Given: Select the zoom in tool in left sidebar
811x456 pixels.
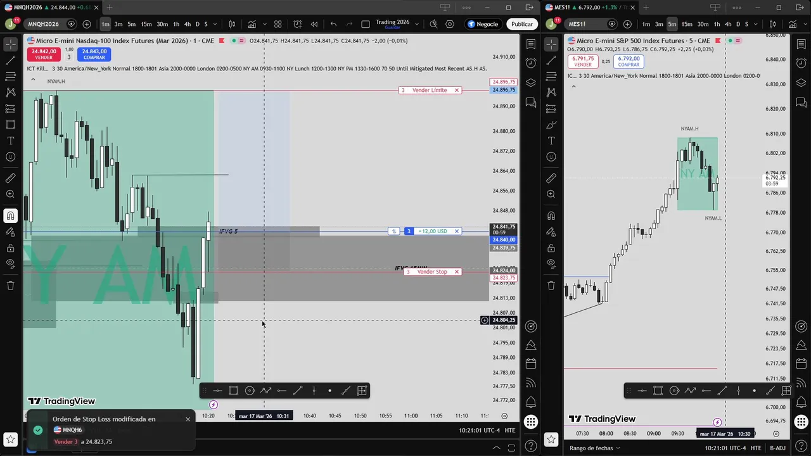Looking at the screenshot, I should click(x=10, y=194).
